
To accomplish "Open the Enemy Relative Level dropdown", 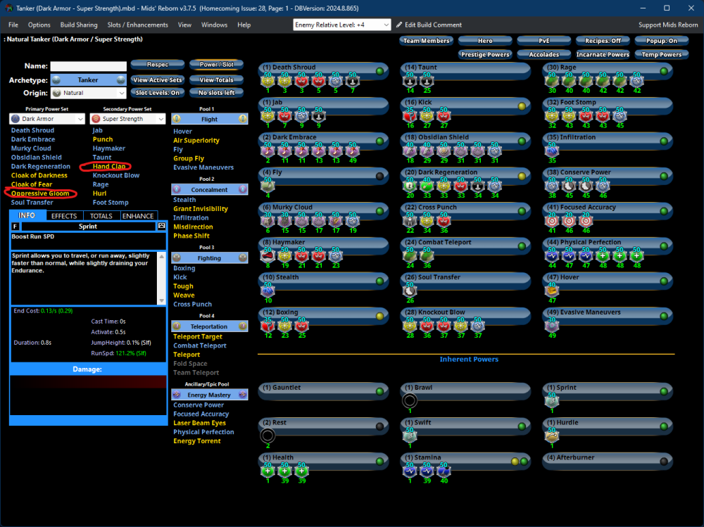I will [x=342, y=25].
